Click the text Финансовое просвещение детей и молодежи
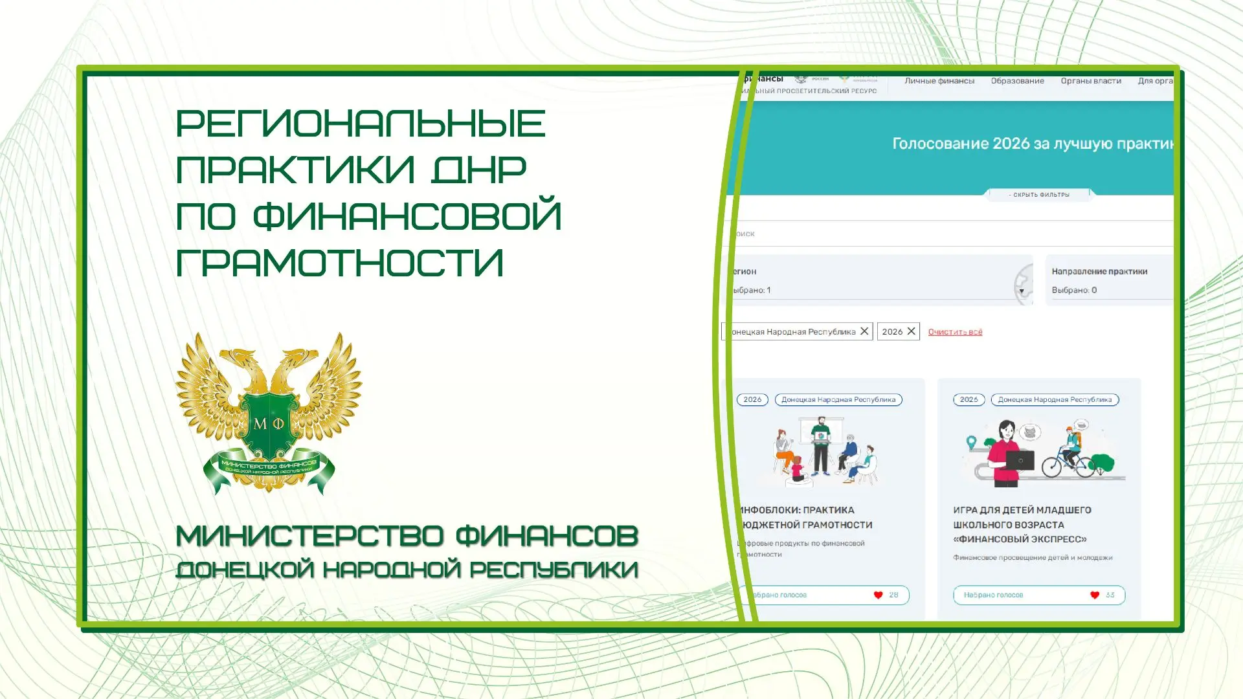 point(1033,558)
